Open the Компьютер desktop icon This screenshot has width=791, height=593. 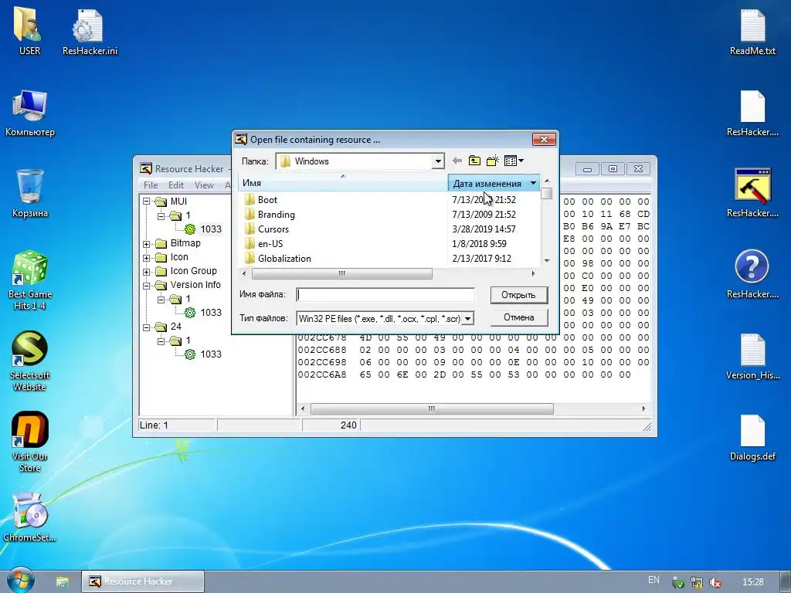click(30, 112)
